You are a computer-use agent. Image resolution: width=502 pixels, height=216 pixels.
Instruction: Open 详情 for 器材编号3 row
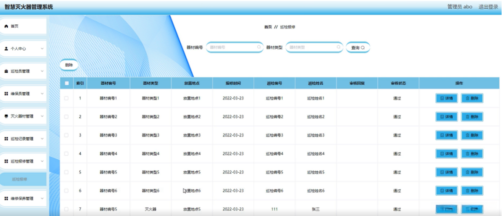[x=447, y=135]
